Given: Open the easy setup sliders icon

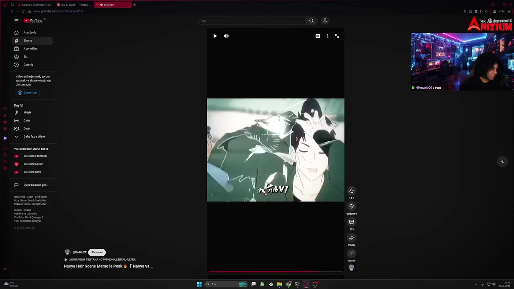Looking at the screenshot, I should [509, 11].
